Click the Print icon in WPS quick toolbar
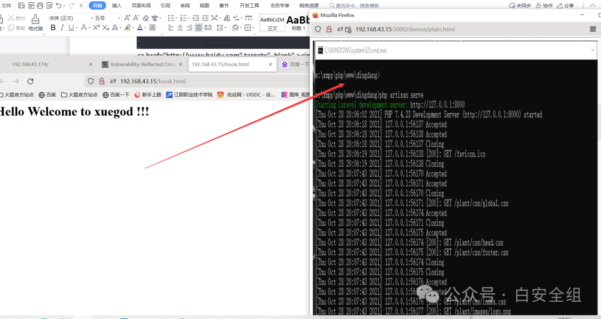 click(x=40, y=6)
